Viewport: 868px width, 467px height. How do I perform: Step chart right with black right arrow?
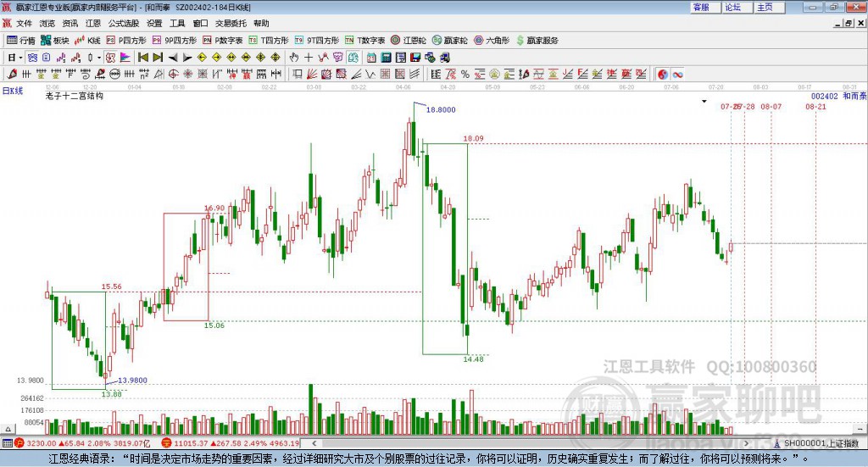(187, 57)
